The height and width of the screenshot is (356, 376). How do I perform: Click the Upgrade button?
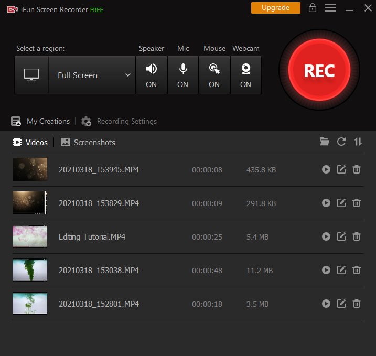click(x=275, y=8)
